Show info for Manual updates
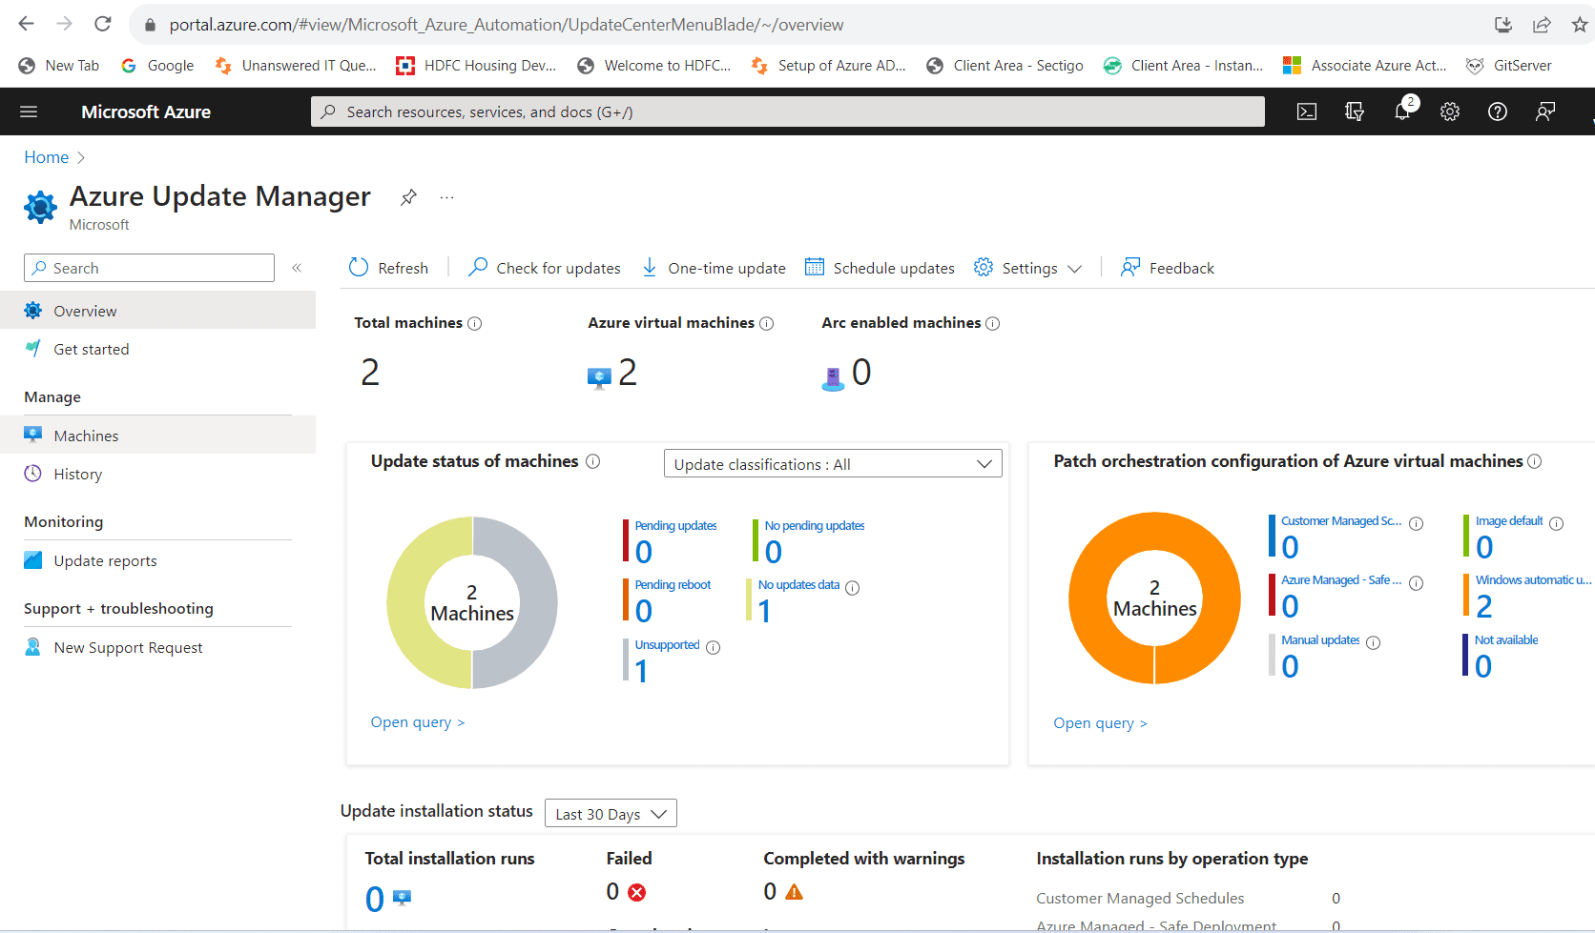This screenshot has width=1595, height=933. click(x=1374, y=642)
